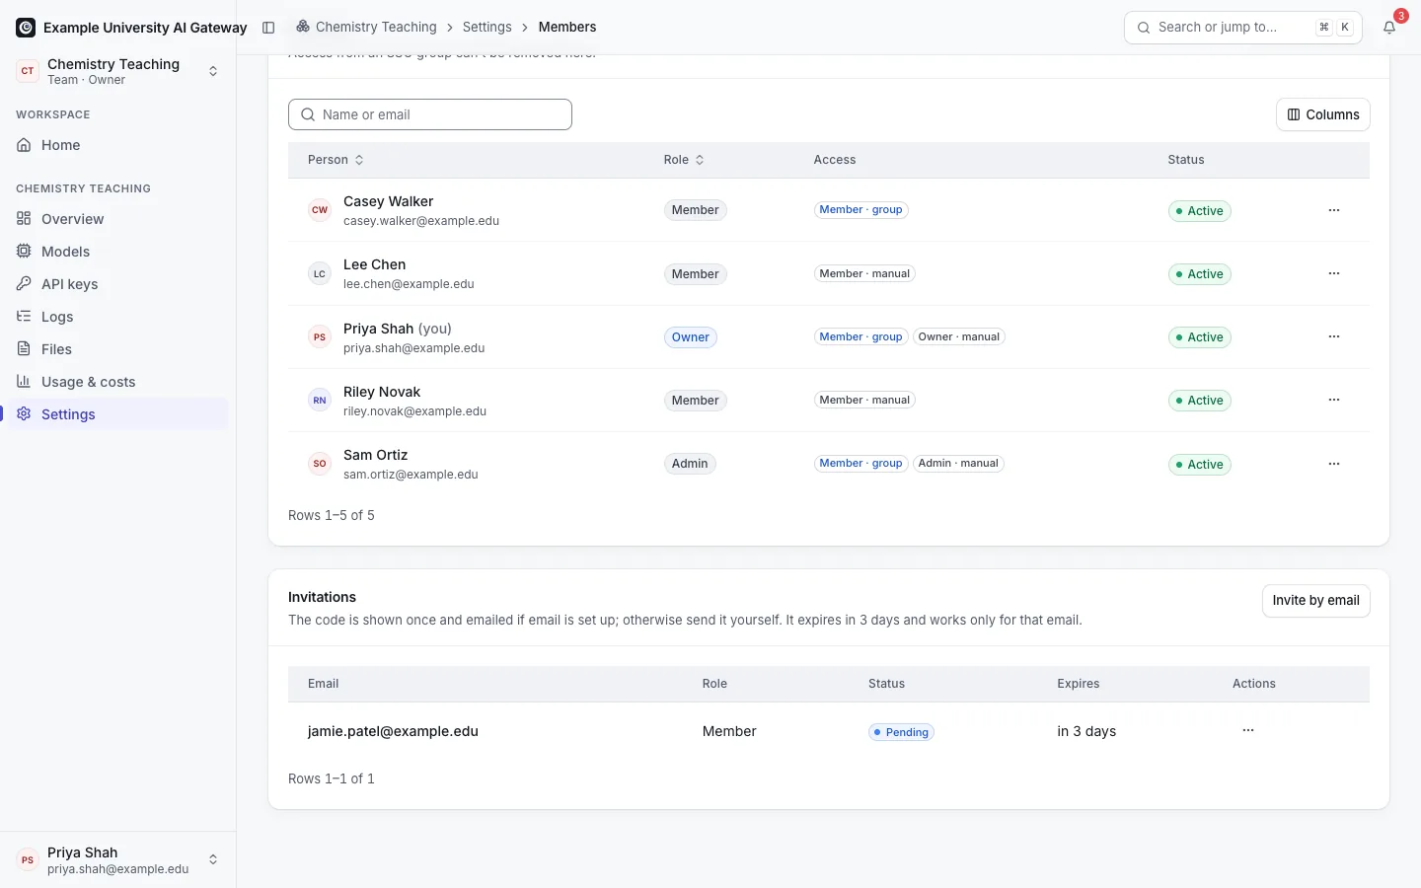Go to Usage & costs

tap(117, 382)
